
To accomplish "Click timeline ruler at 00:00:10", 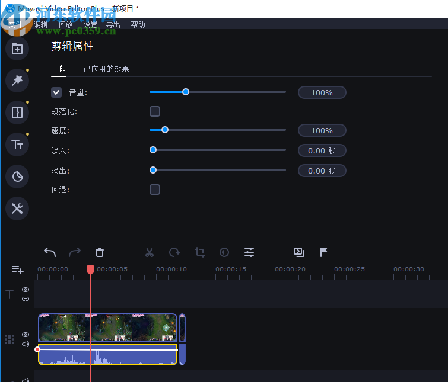I will [x=171, y=269].
